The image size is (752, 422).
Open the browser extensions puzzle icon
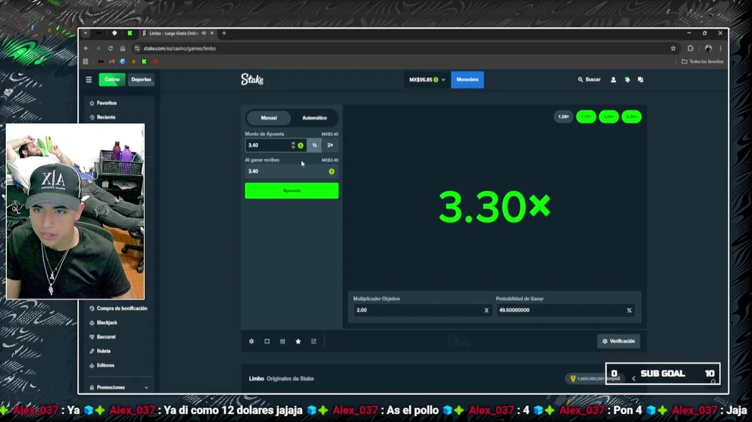[x=690, y=49]
